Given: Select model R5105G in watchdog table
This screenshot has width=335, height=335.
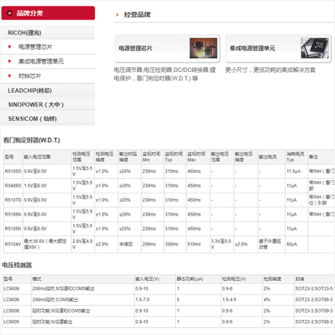Looking at the screenshot, I should (13, 171).
